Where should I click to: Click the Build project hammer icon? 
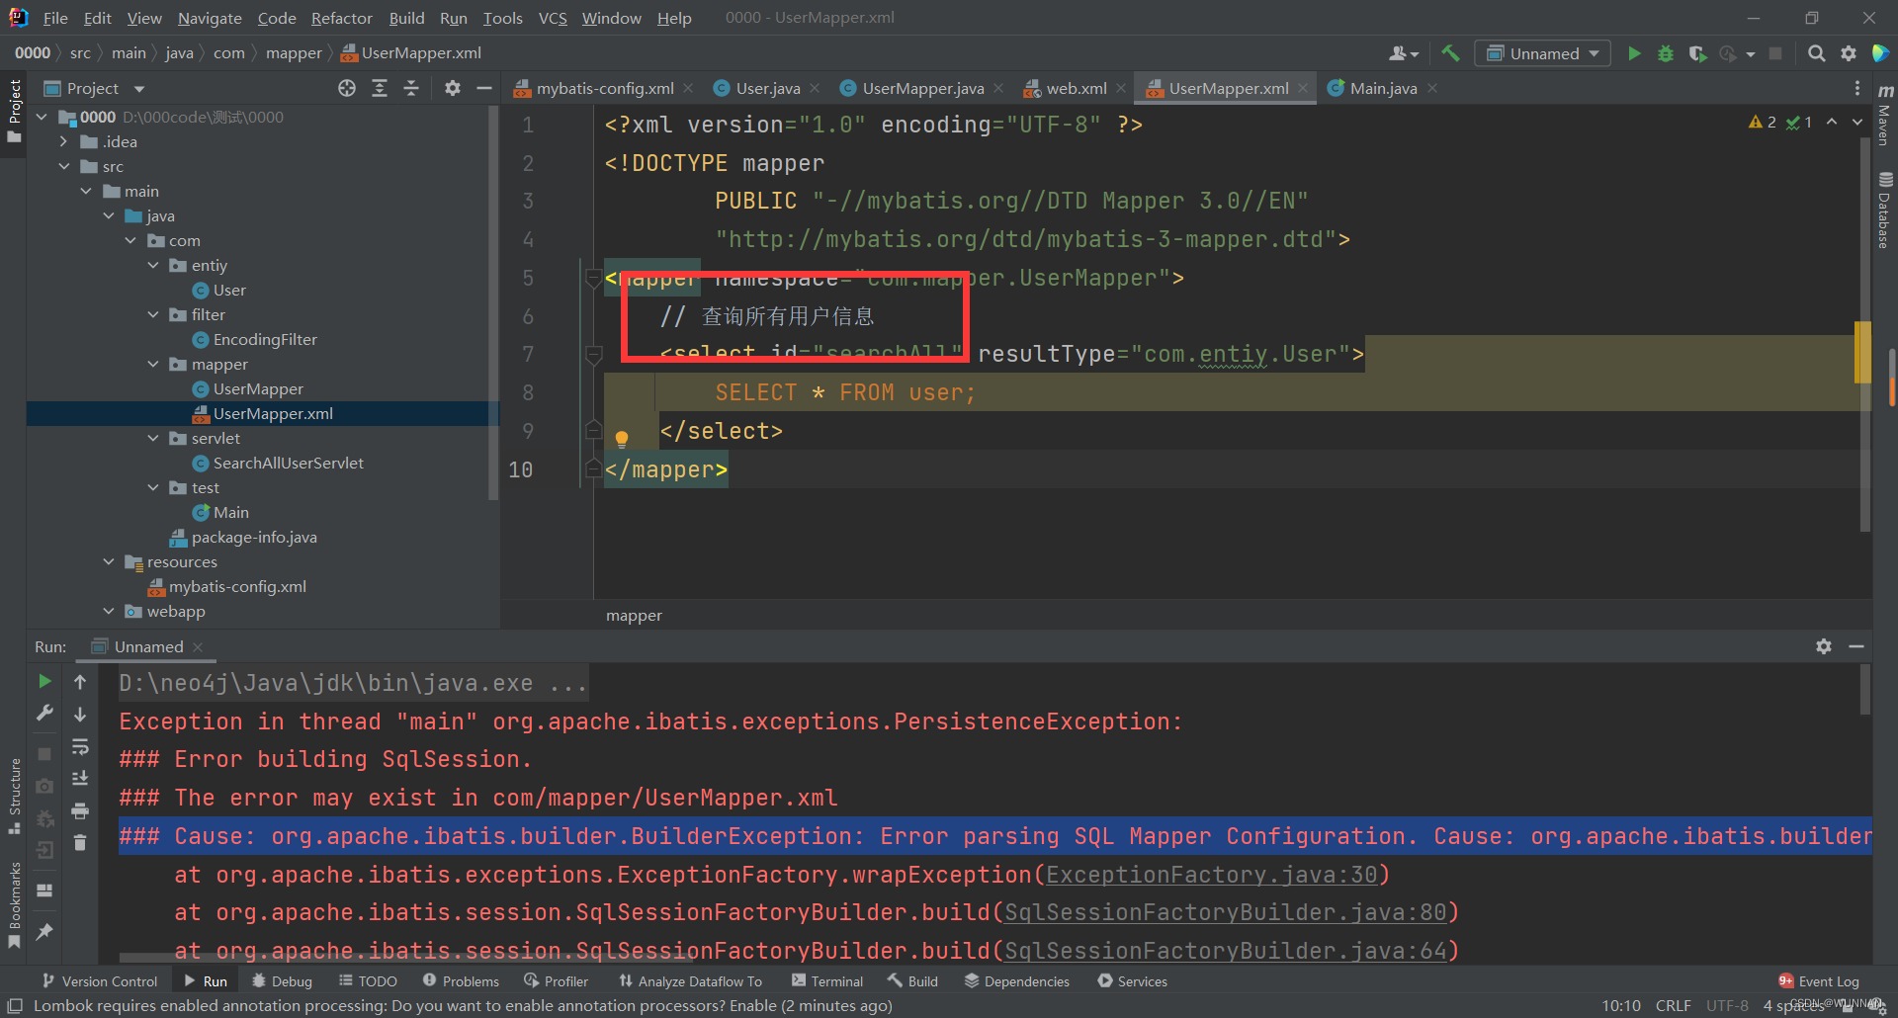click(1450, 53)
